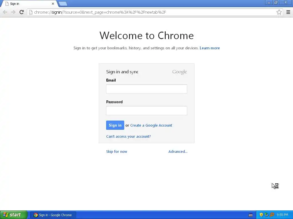Click the Welcome to Chrome heading
Image resolution: width=293 pixels, height=219 pixels.
click(x=146, y=35)
